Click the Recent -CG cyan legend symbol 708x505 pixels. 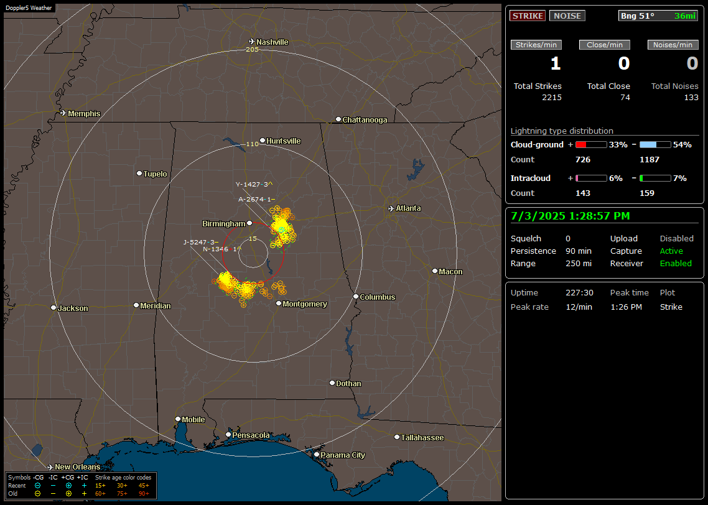coord(38,486)
